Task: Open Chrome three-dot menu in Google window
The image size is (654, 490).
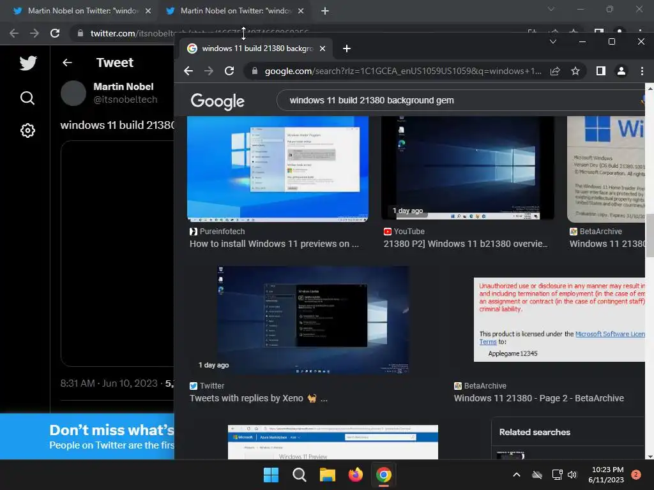Action: click(642, 71)
